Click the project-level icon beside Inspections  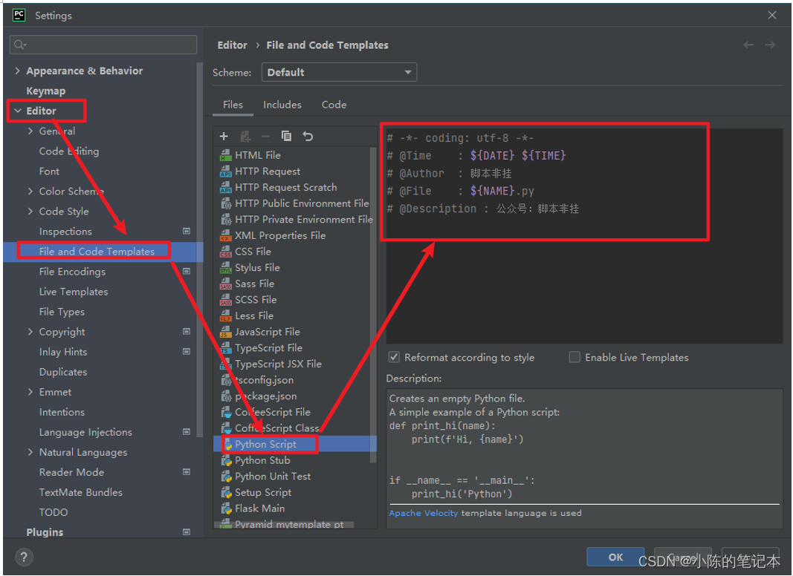coord(187,232)
